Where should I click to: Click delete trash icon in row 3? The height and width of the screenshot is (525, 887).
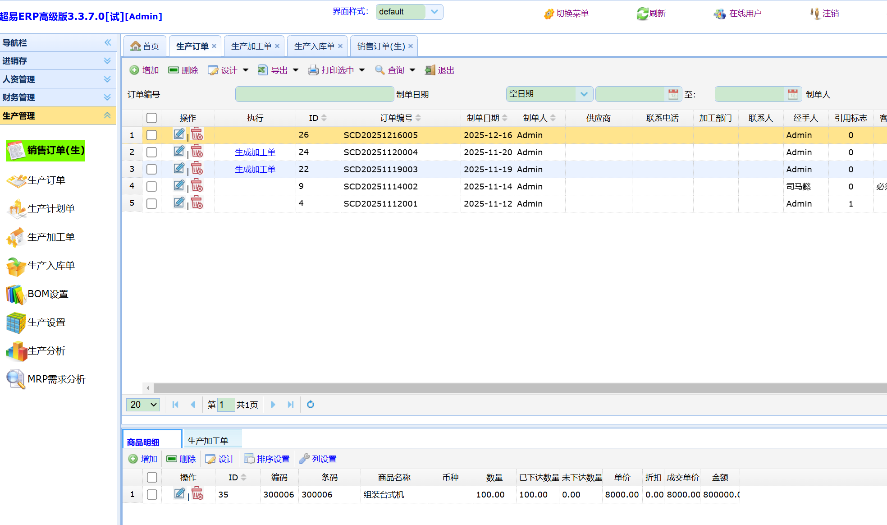click(x=197, y=169)
